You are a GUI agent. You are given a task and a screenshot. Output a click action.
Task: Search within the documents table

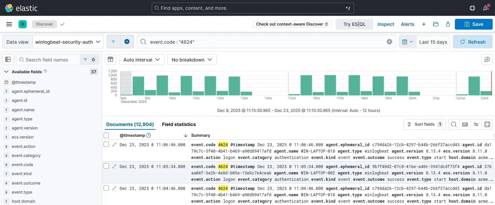coord(453,124)
